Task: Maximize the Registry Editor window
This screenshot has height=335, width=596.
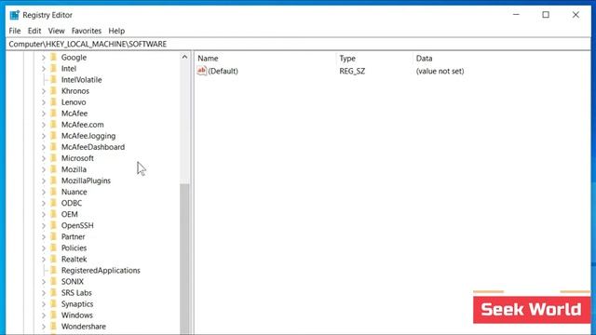Action: (546, 15)
